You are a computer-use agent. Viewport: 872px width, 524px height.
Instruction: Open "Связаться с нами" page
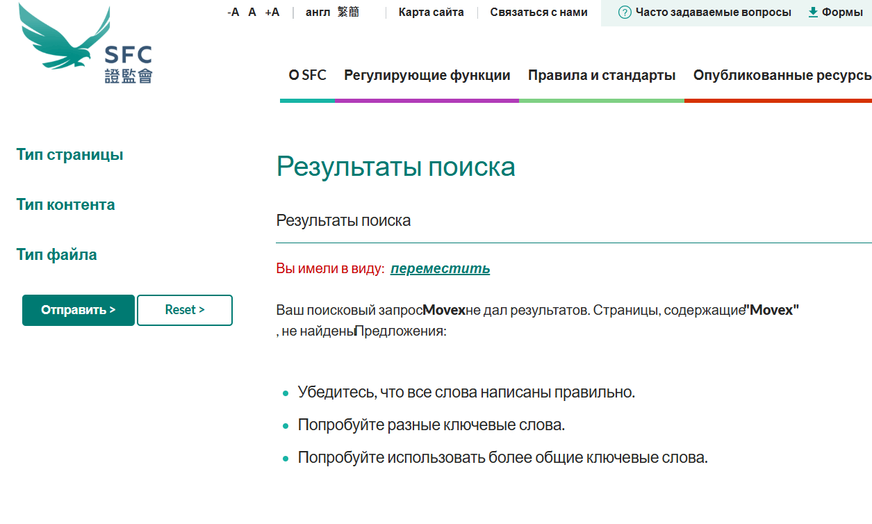pos(538,12)
